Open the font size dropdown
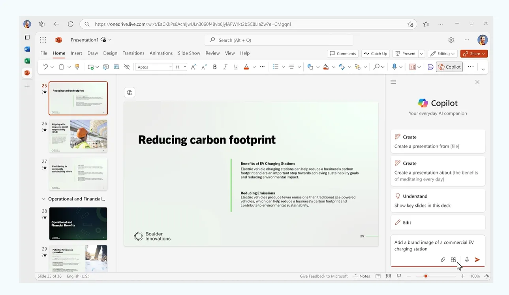 tap(185, 67)
